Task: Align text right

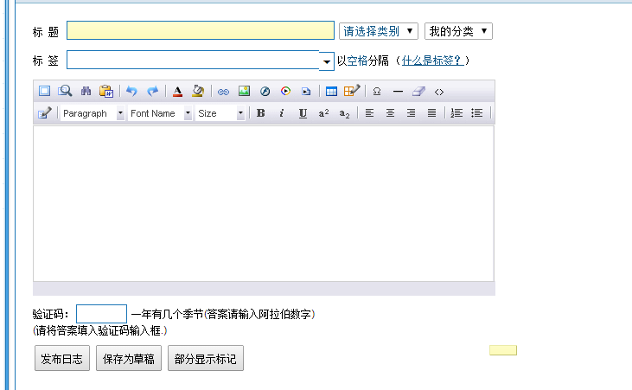Action: pos(411,113)
